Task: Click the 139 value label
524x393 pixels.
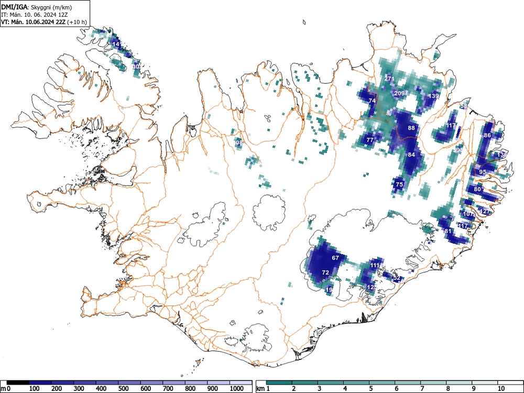Action: 433,96
